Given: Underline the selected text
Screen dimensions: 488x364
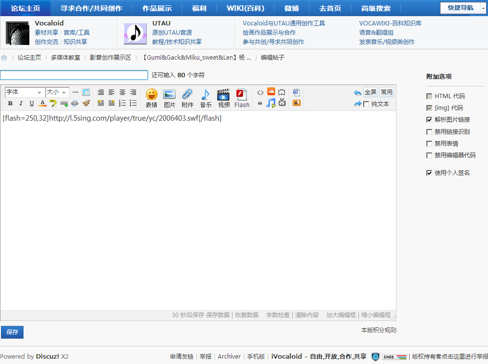Looking at the screenshot, I should [x=31, y=103].
